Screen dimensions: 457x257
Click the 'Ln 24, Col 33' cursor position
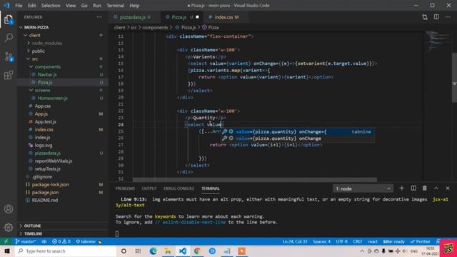295,241
